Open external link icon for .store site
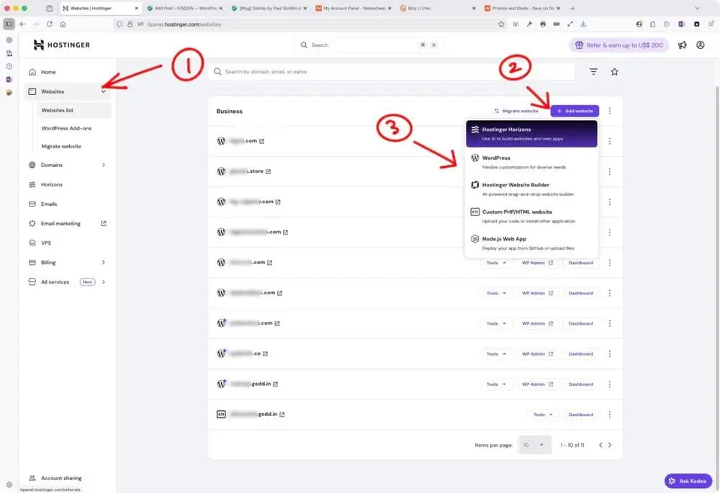The height and width of the screenshot is (493, 720). [x=268, y=171]
